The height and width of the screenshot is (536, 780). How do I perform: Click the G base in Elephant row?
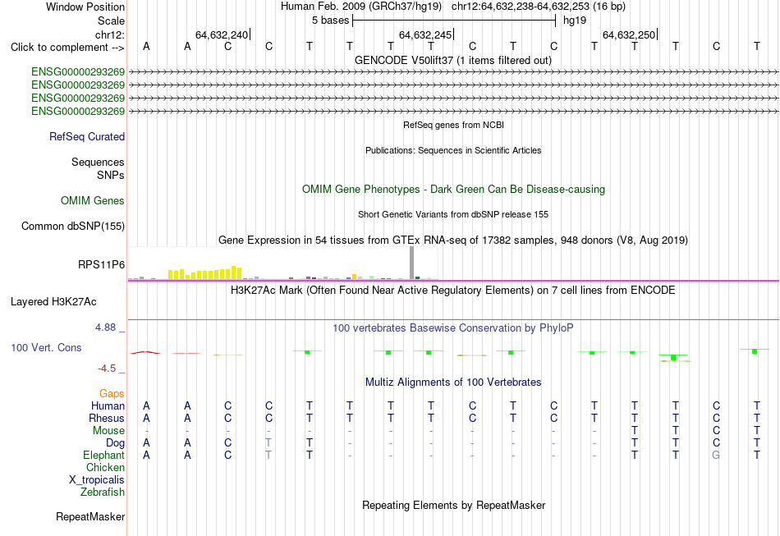pos(716,455)
